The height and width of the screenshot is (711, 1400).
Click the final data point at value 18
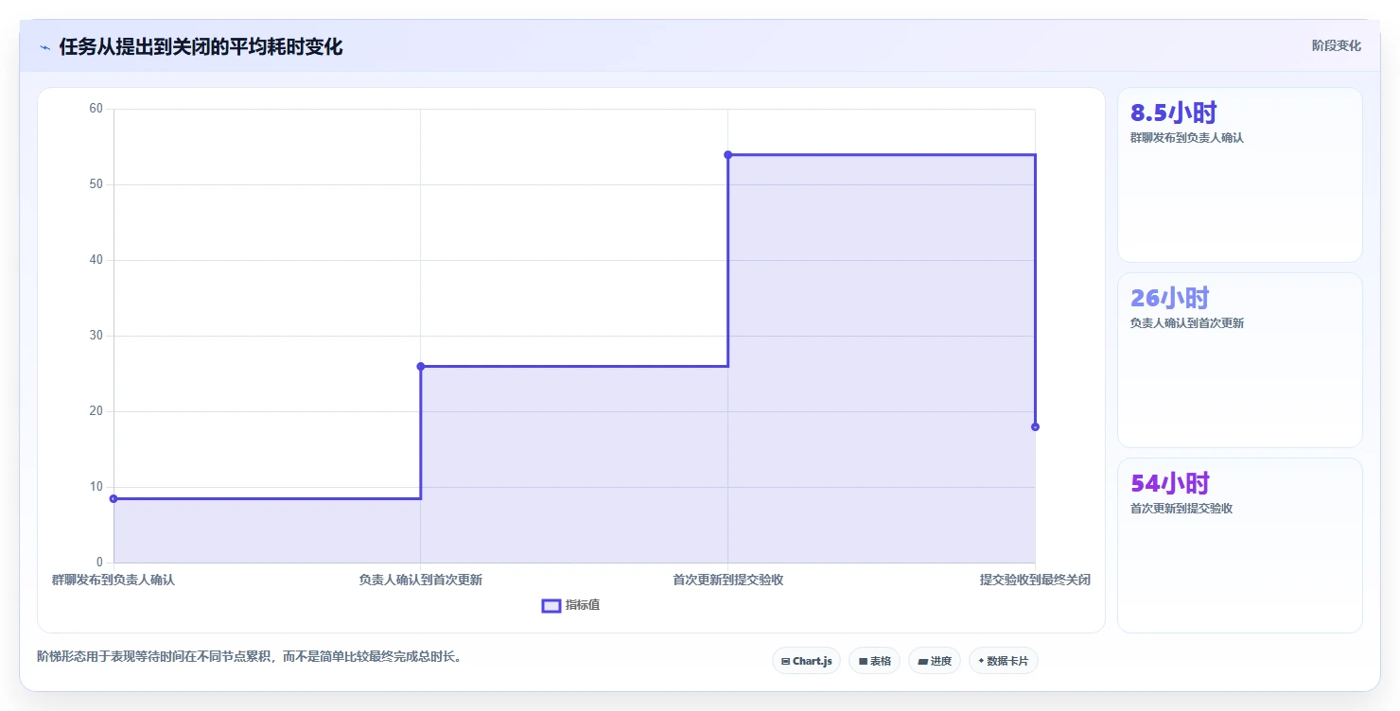[x=1035, y=426]
